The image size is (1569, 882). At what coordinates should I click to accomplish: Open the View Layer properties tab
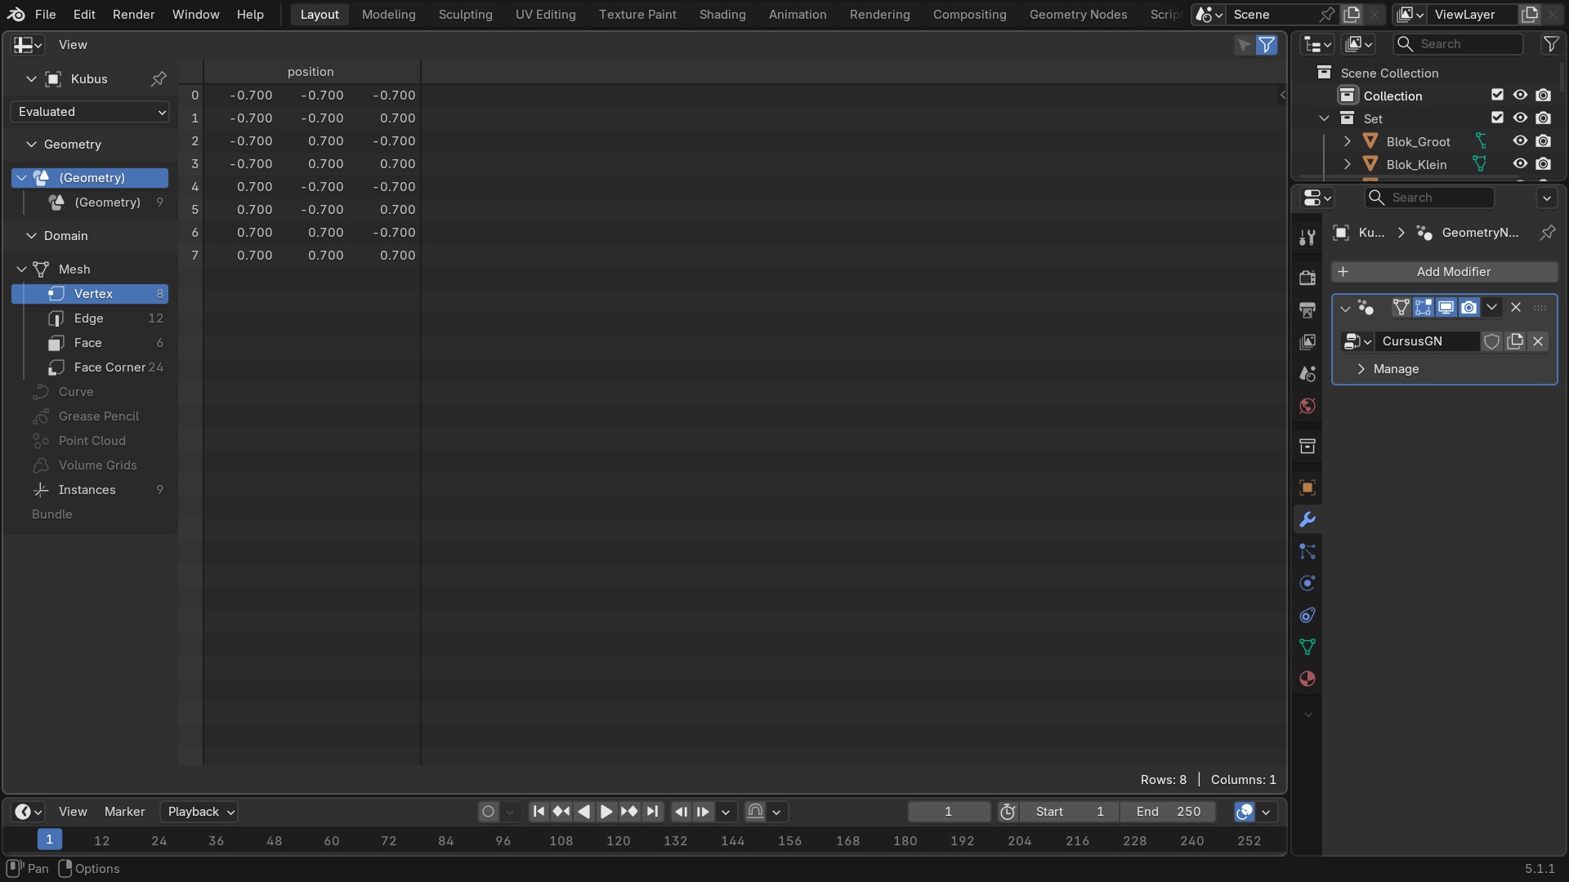(x=1307, y=341)
